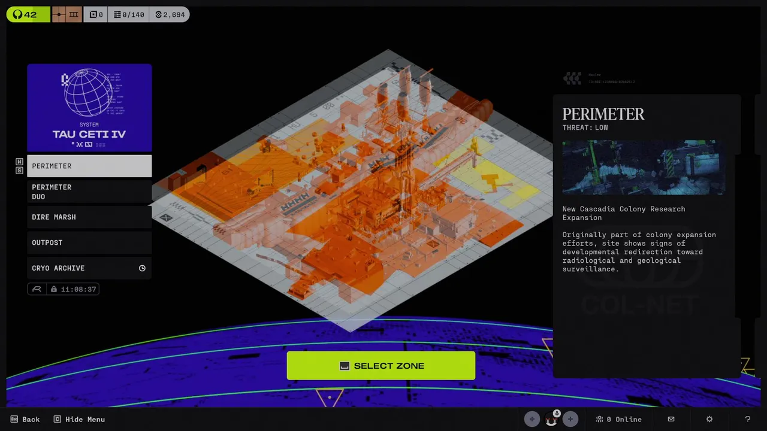Click the runner logo left of timer
Screen dimensions: 767x431
37,289
